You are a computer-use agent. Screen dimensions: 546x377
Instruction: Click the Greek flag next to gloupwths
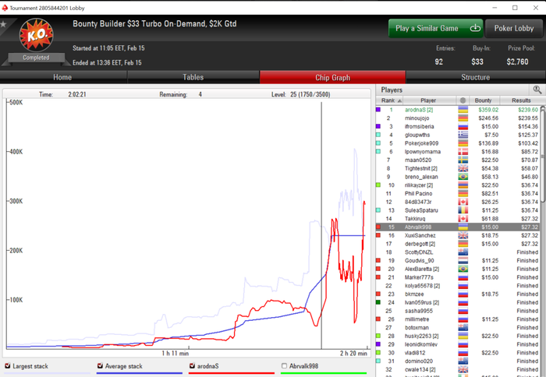coord(463,135)
